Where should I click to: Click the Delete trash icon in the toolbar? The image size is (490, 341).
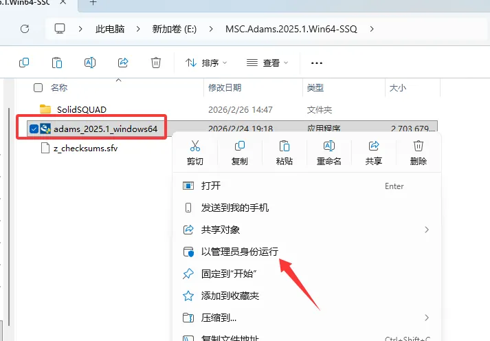click(156, 63)
